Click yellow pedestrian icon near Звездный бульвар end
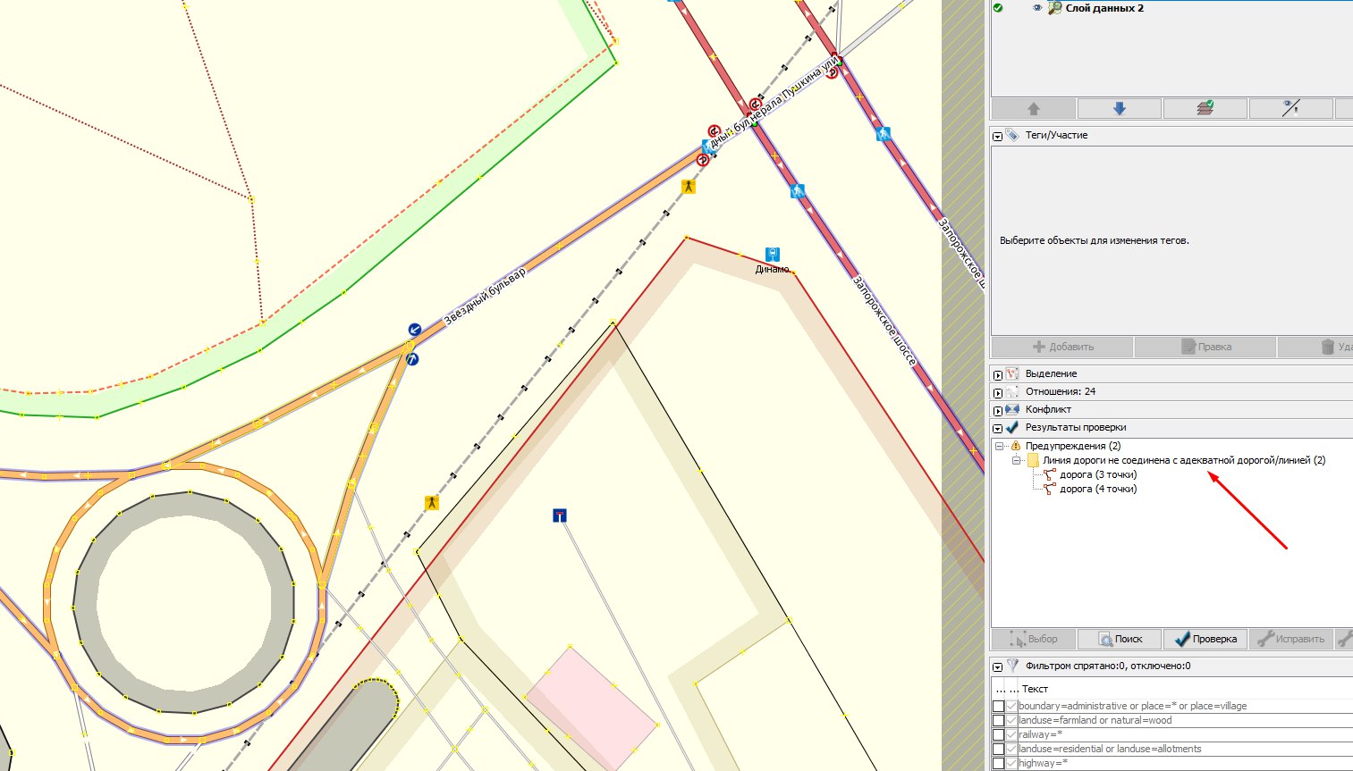Image resolution: width=1353 pixels, height=771 pixels. 688,187
